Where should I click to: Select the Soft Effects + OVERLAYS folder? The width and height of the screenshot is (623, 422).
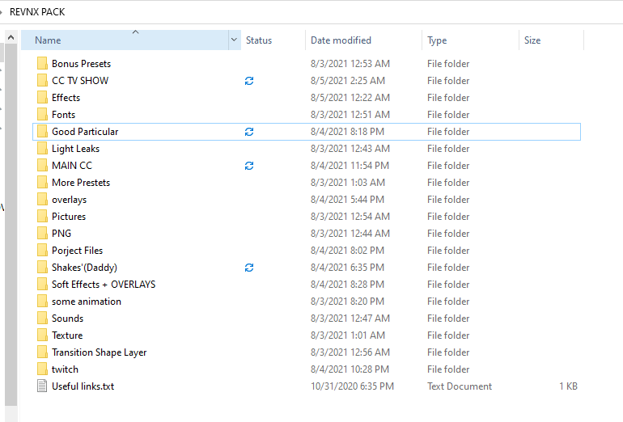(307, 285)
